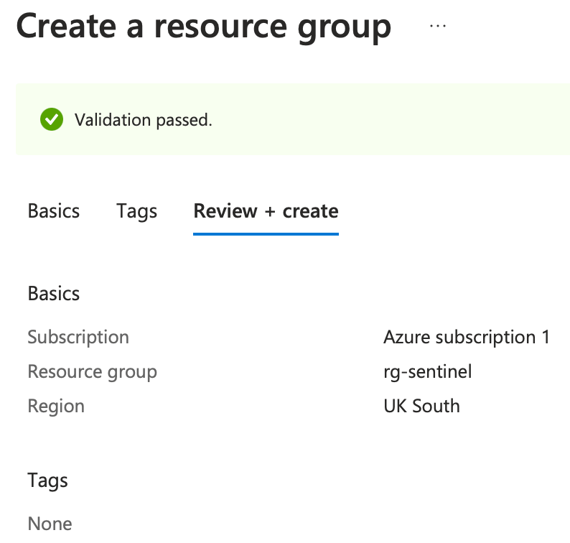Switch to the Basics tab
570x543 pixels.
(x=54, y=211)
